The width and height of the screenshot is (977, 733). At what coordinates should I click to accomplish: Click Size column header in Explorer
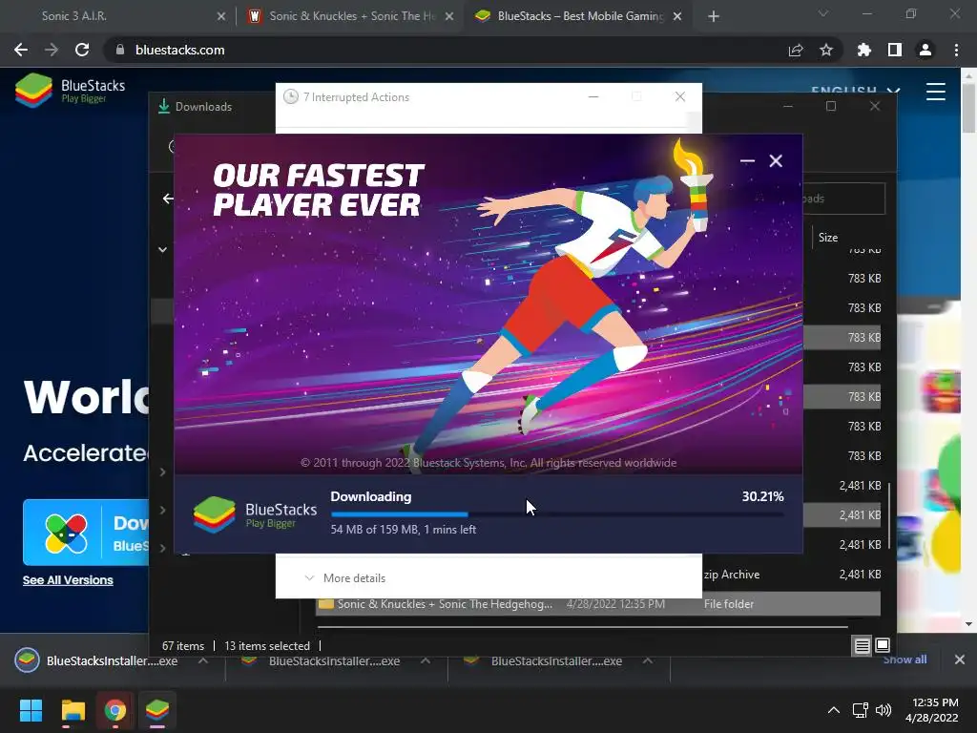[827, 237]
